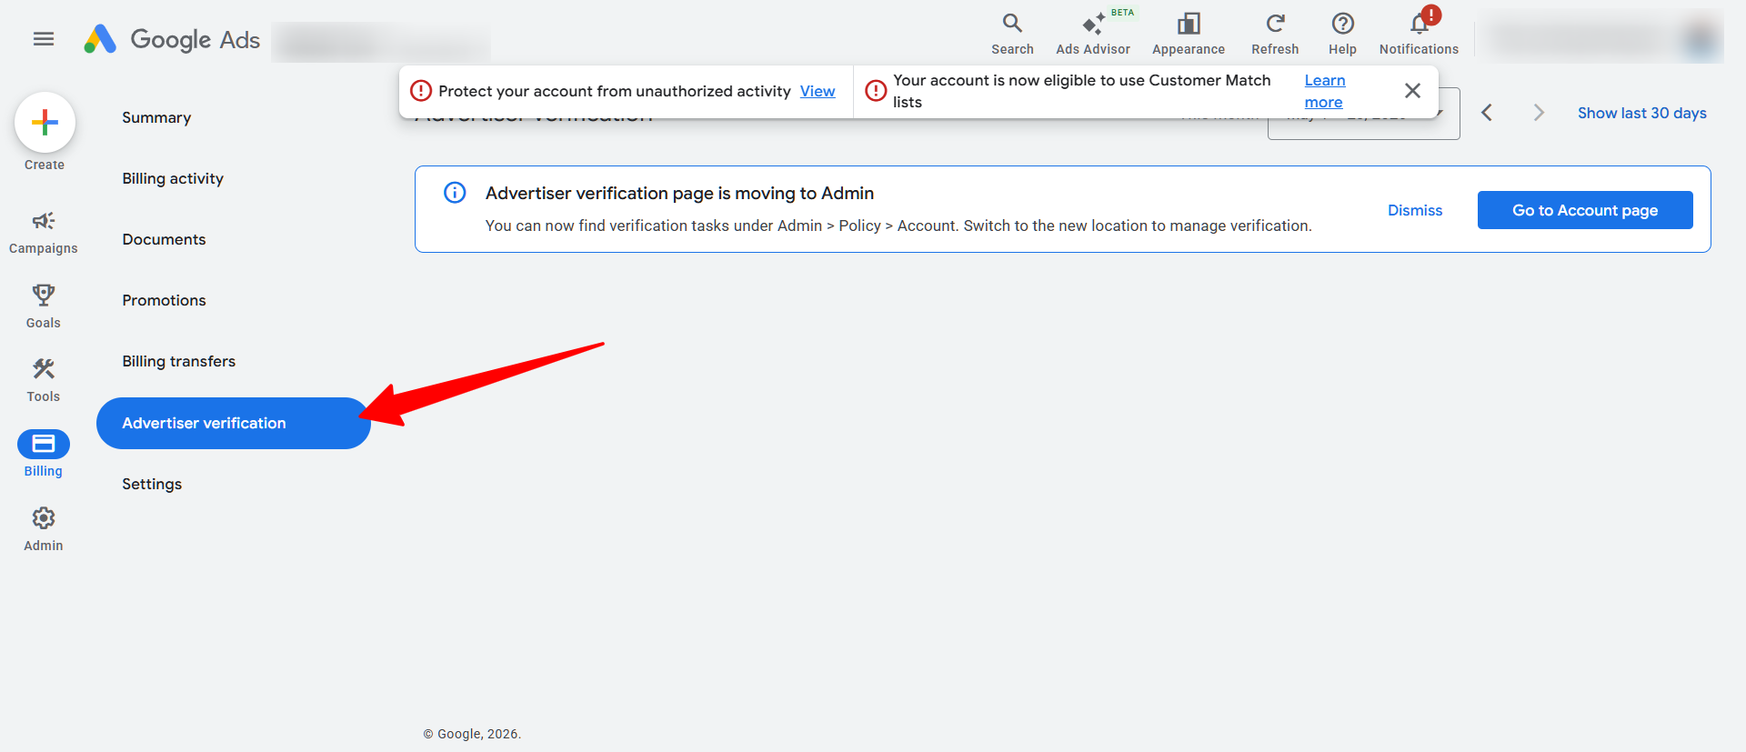Open the Admin section
Image resolution: width=1746 pixels, height=752 pixels.
click(x=44, y=529)
